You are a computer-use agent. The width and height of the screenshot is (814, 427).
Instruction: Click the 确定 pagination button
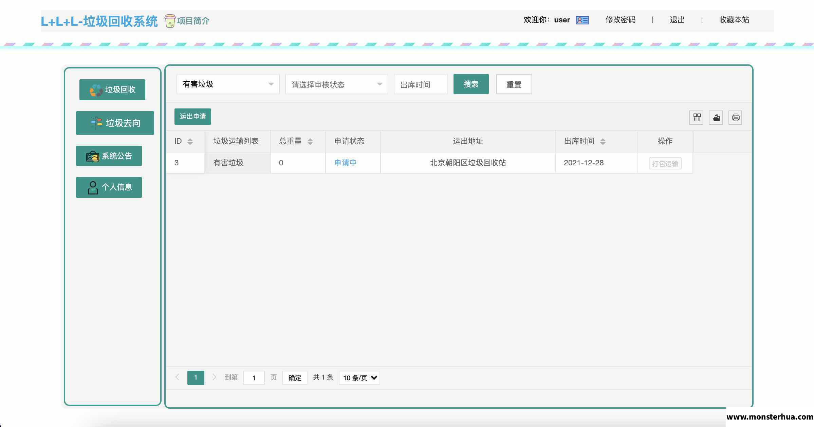click(x=295, y=378)
